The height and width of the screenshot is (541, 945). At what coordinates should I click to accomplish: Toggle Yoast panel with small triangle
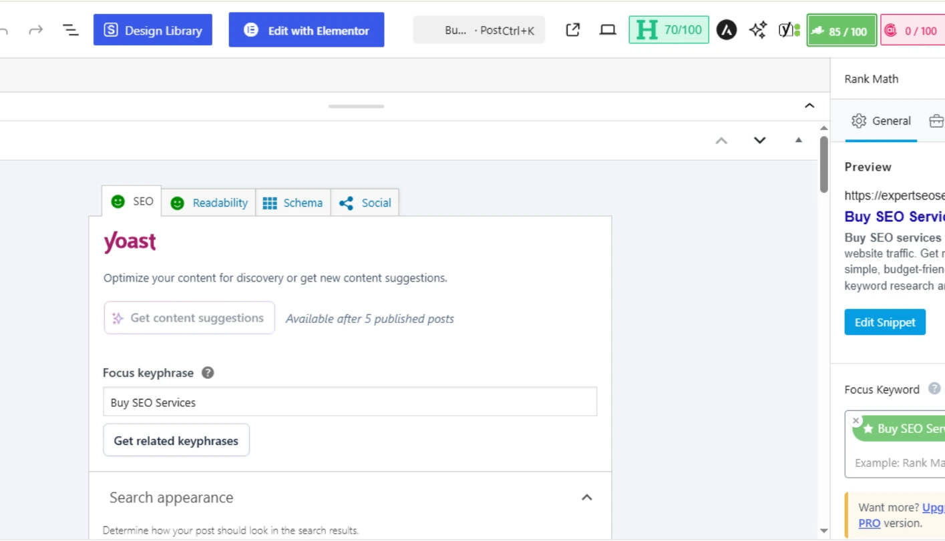coord(799,140)
